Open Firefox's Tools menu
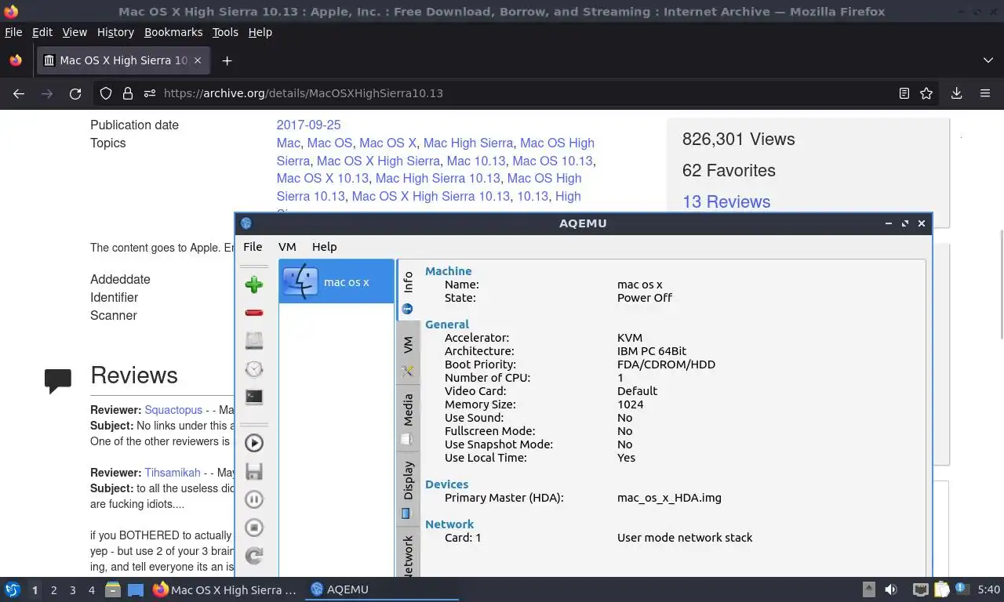This screenshot has height=602, width=1004. [x=225, y=32]
